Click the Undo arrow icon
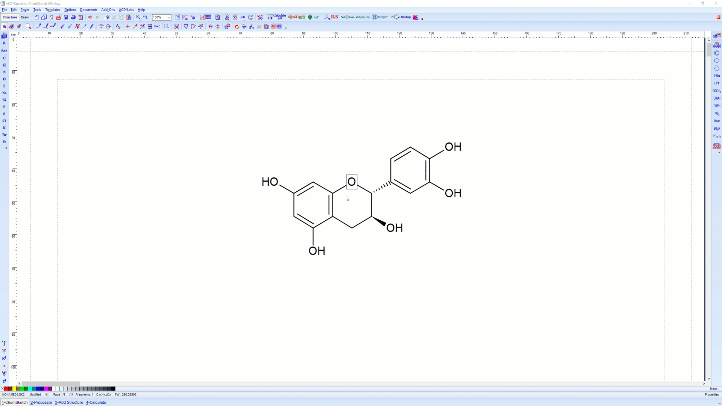 click(x=90, y=17)
